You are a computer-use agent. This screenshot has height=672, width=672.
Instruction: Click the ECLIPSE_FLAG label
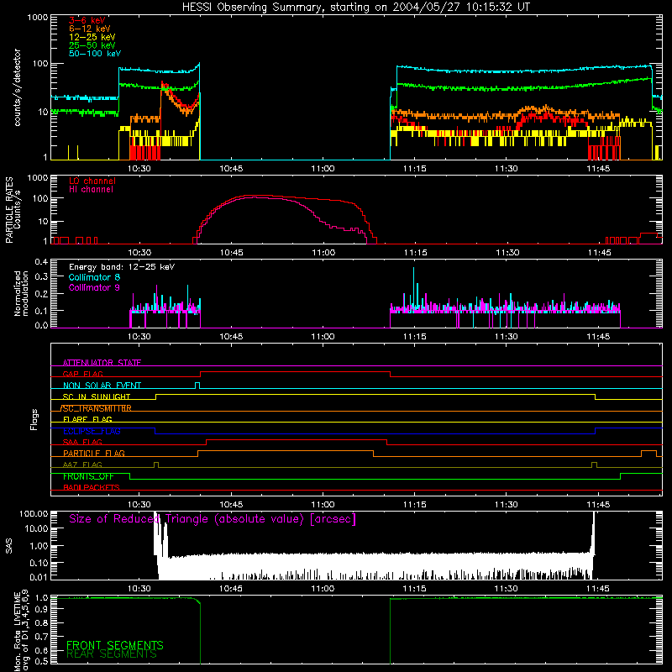tap(92, 431)
